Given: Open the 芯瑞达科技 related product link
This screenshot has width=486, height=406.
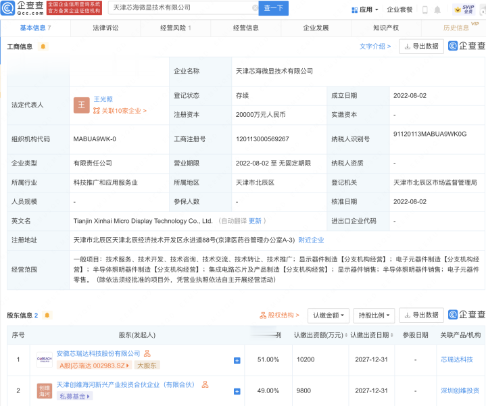Looking at the screenshot, I should coord(457,359).
